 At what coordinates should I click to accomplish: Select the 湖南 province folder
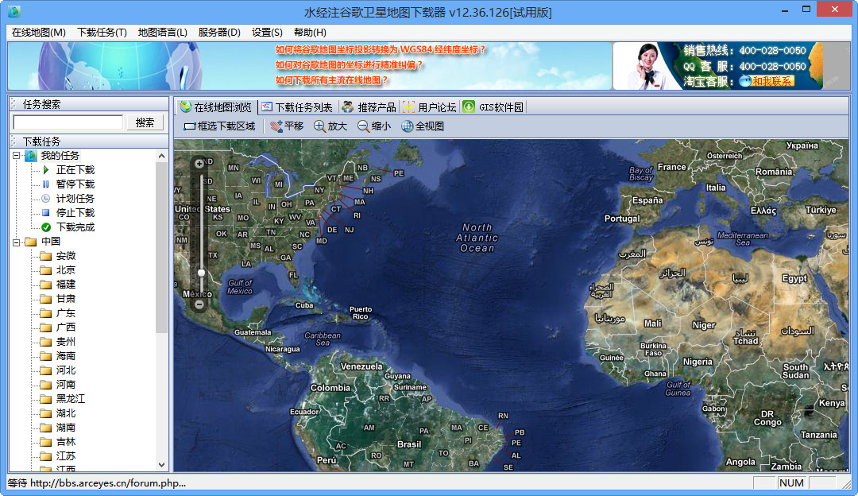click(68, 427)
